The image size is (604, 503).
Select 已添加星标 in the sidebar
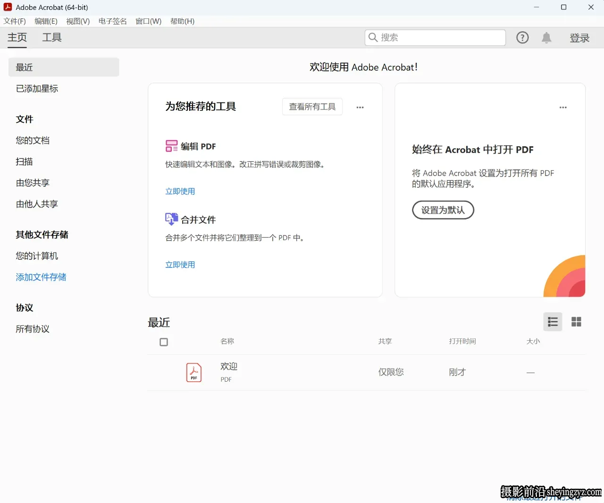click(37, 88)
